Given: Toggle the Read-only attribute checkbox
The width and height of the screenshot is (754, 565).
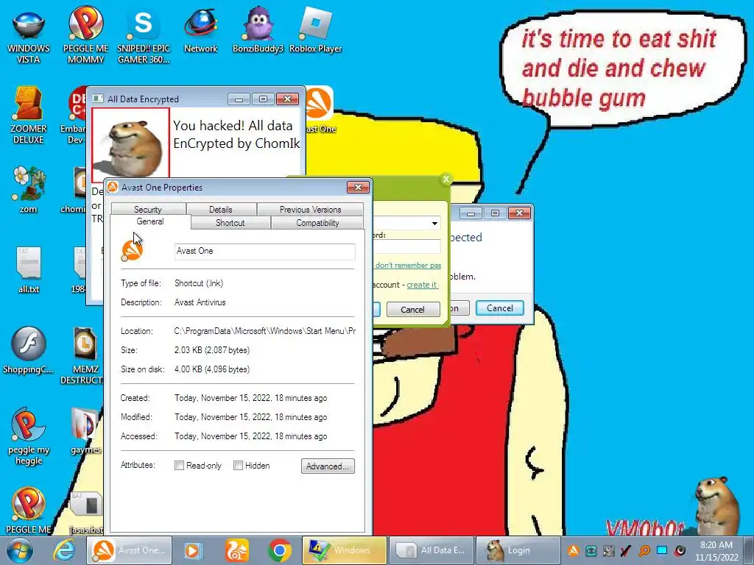Looking at the screenshot, I should point(179,465).
